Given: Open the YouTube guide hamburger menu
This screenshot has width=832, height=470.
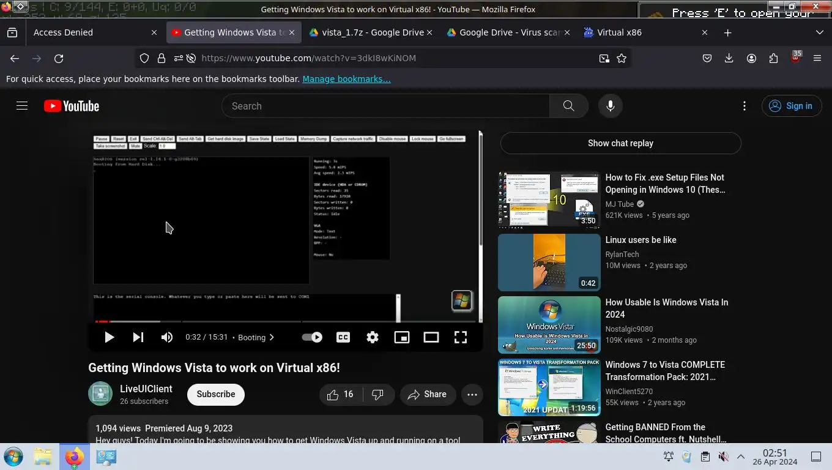Looking at the screenshot, I should [22, 106].
